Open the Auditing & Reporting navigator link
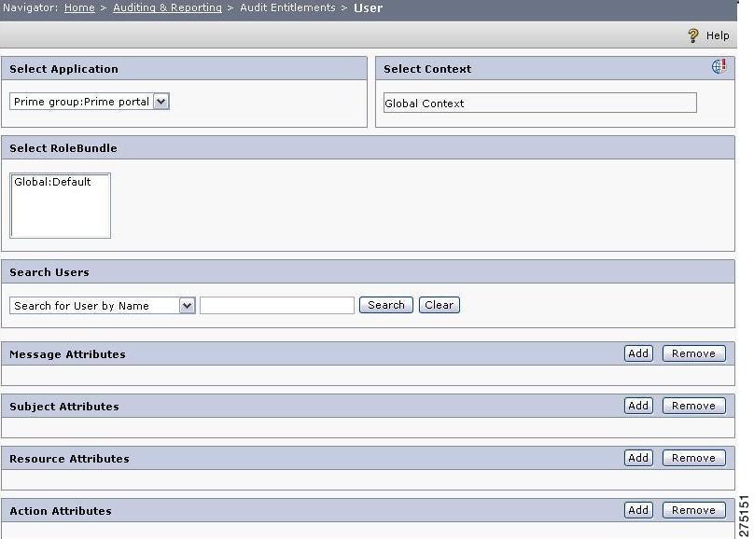The width and height of the screenshot is (754, 539). (x=167, y=7)
